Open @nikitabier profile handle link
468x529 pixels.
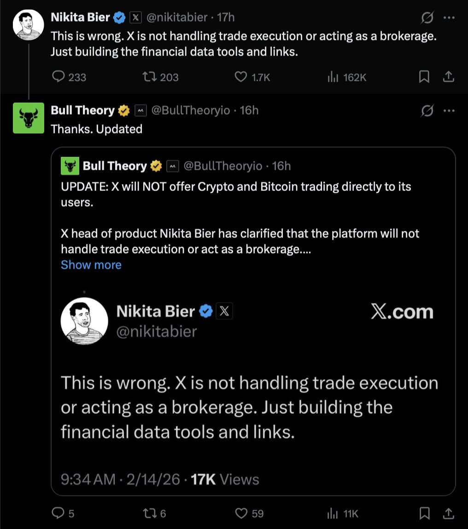(x=177, y=18)
